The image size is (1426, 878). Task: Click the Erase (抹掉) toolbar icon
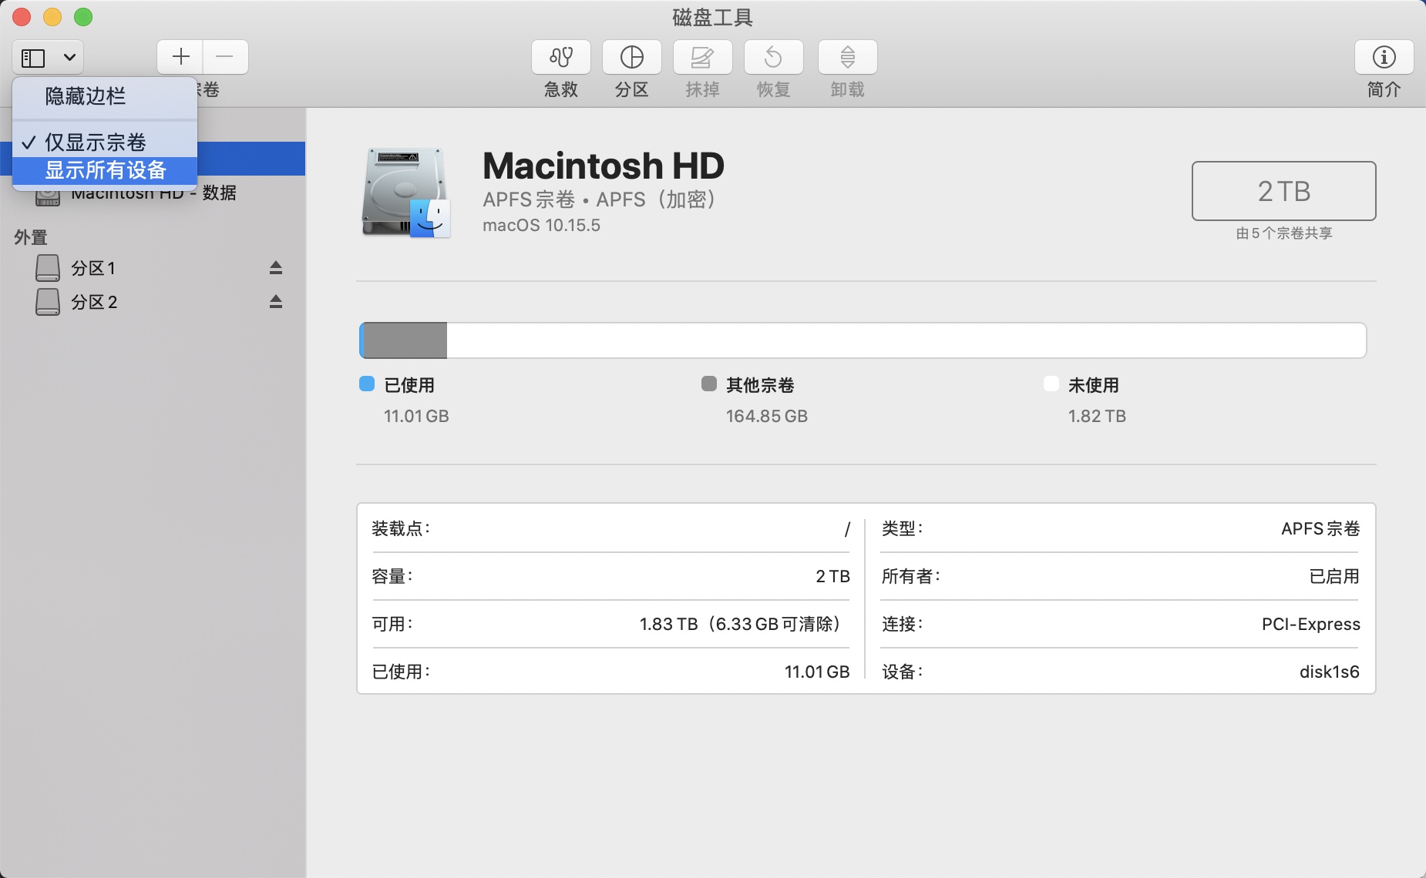tap(702, 57)
